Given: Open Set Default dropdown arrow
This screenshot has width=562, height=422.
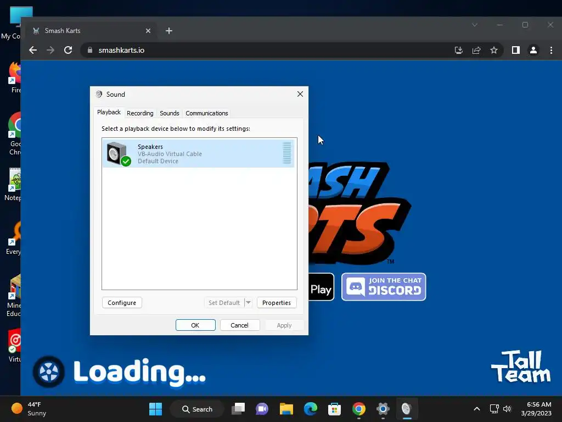Looking at the screenshot, I should tap(249, 303).
